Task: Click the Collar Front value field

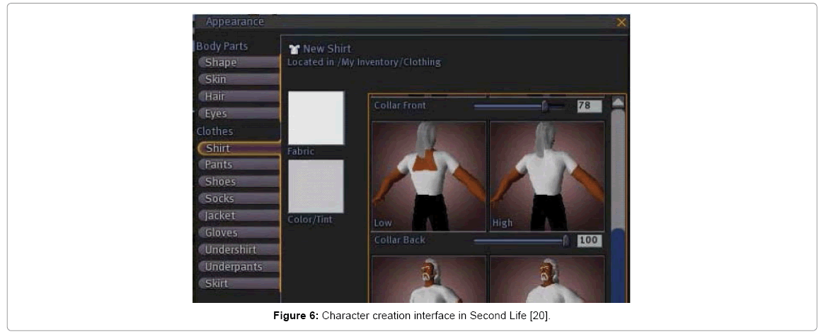Action: coord(589,106)
